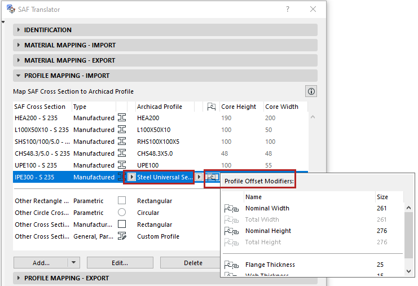
Task: Click the Nominal Height modifier icon
Action: point(231,231)
